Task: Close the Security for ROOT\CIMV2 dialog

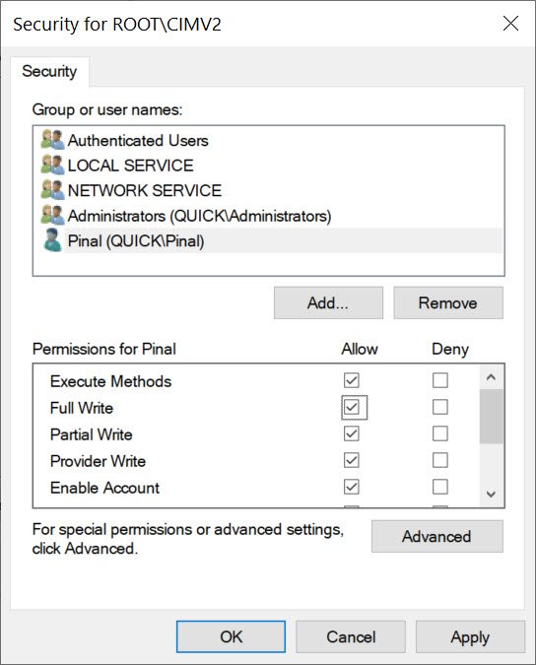Action: pyautogui.click(x=510, y=24)
